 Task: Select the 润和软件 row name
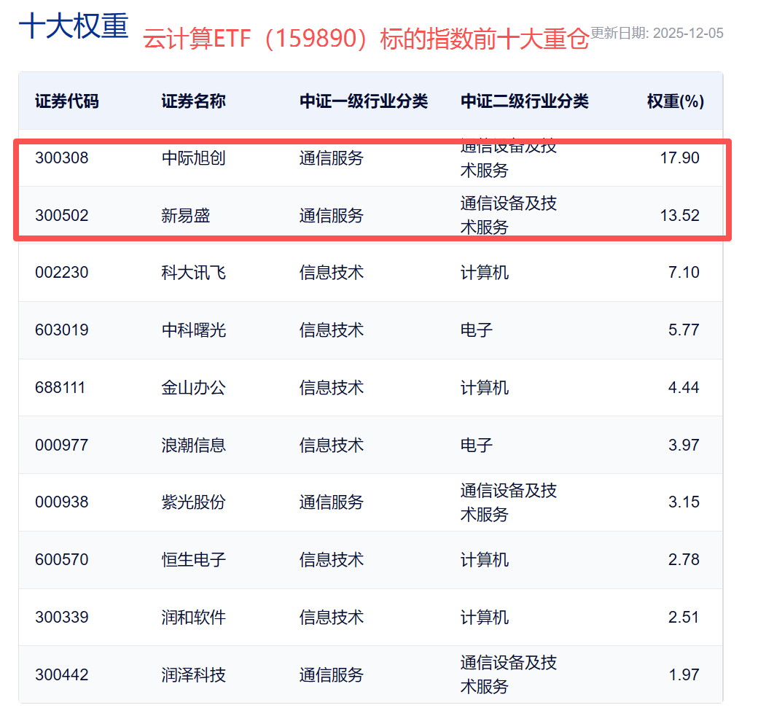click(193, 618)
